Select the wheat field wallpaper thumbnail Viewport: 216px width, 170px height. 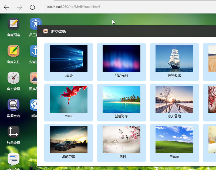click(x=212, y=59)
